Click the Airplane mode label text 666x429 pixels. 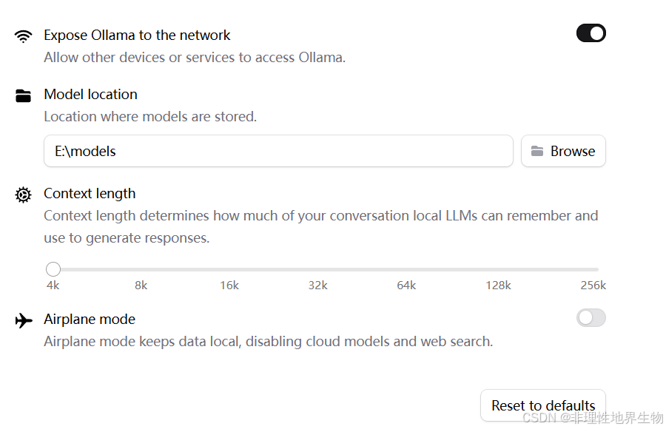point(90,320)
